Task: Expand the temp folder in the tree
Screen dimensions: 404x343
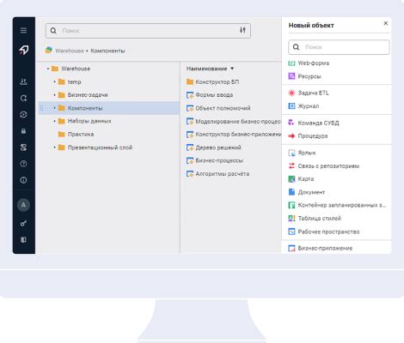Action: pyautogui.click(x=54, y=81)
